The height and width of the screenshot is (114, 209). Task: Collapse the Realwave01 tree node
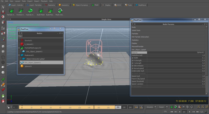[19, 55]
